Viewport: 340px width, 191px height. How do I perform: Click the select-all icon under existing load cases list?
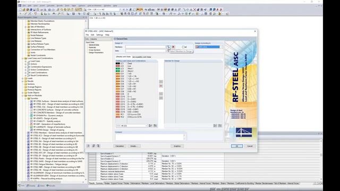point(150,126)
